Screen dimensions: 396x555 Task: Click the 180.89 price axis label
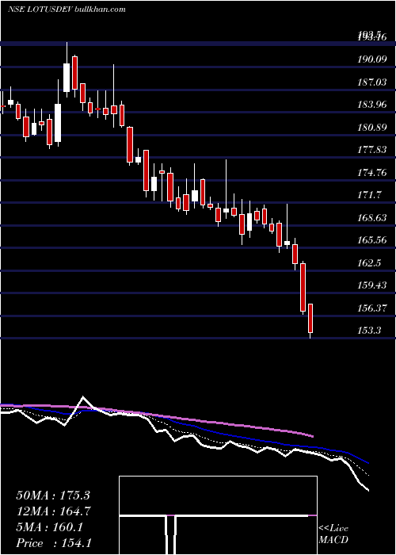coord(371,128)
